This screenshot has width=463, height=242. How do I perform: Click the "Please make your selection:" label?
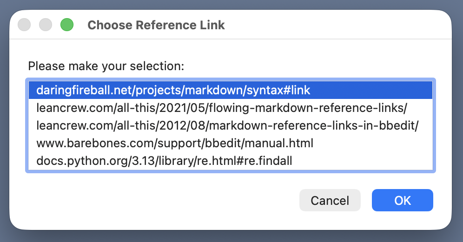coord(106,66)
